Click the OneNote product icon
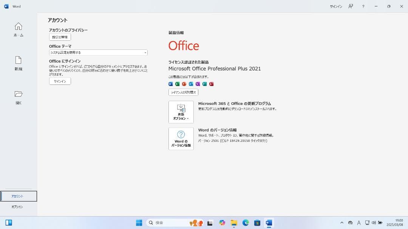This screenshot has width=408, height=229. 198,84
